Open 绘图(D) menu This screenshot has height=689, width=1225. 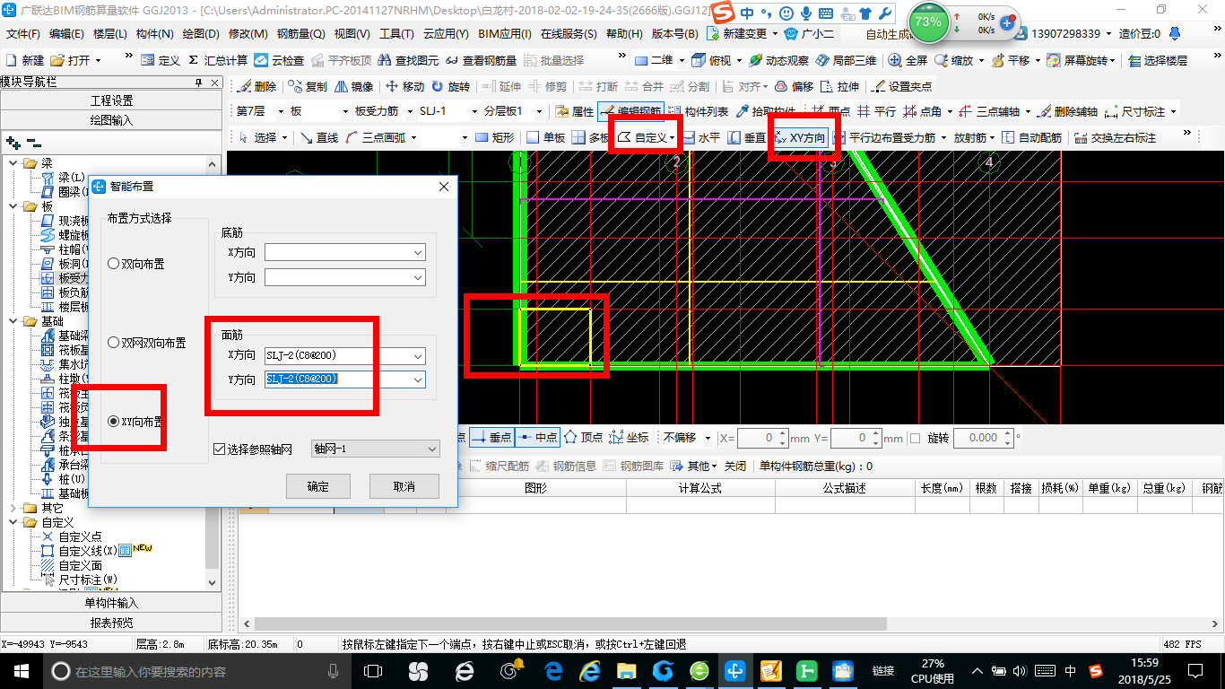tap(201, 33)
